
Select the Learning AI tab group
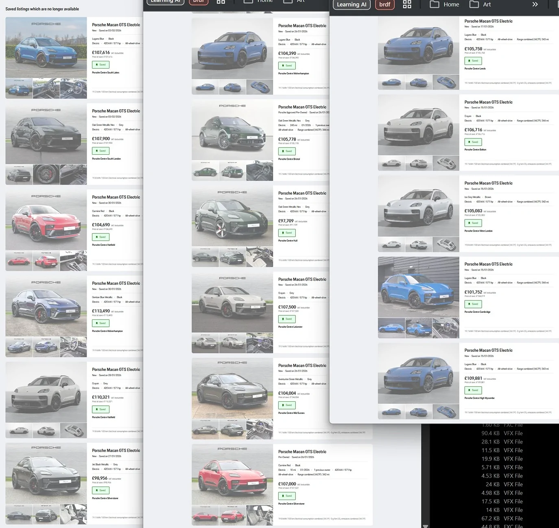click(x=352, y=4)
